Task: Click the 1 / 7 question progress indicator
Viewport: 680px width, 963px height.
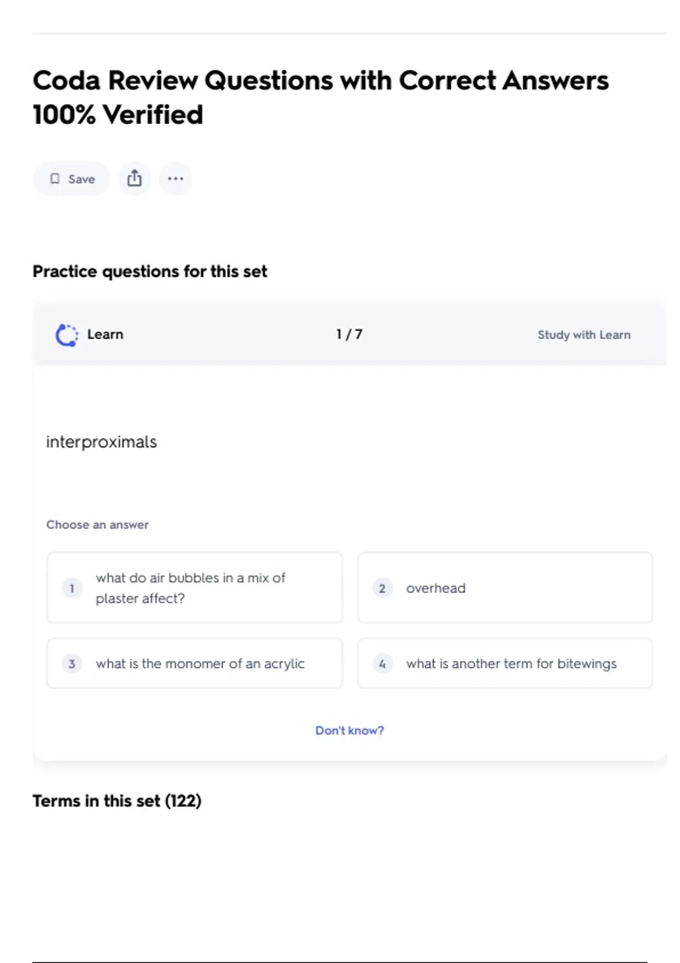Action: click(x=349, y=334)
